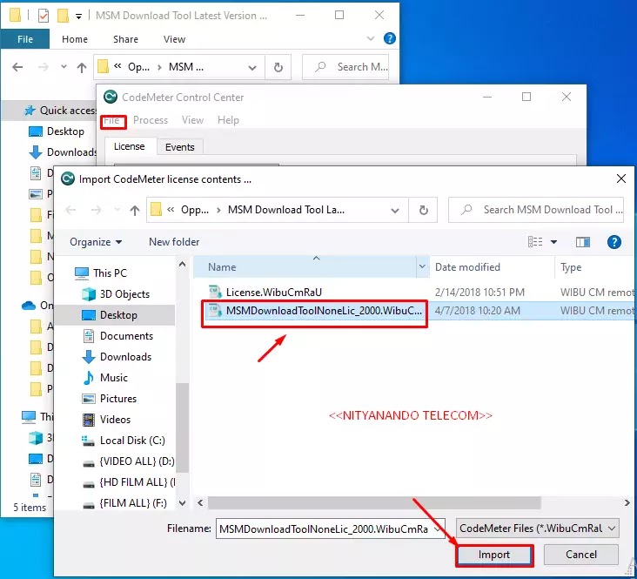Screen dimensions: 637x579
Task: Expand the dialog address path dropdown
Action: coord(394,210)
